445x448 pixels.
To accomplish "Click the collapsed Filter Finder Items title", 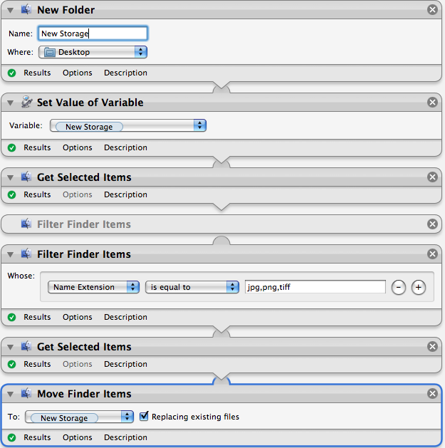I will point(84,224).
